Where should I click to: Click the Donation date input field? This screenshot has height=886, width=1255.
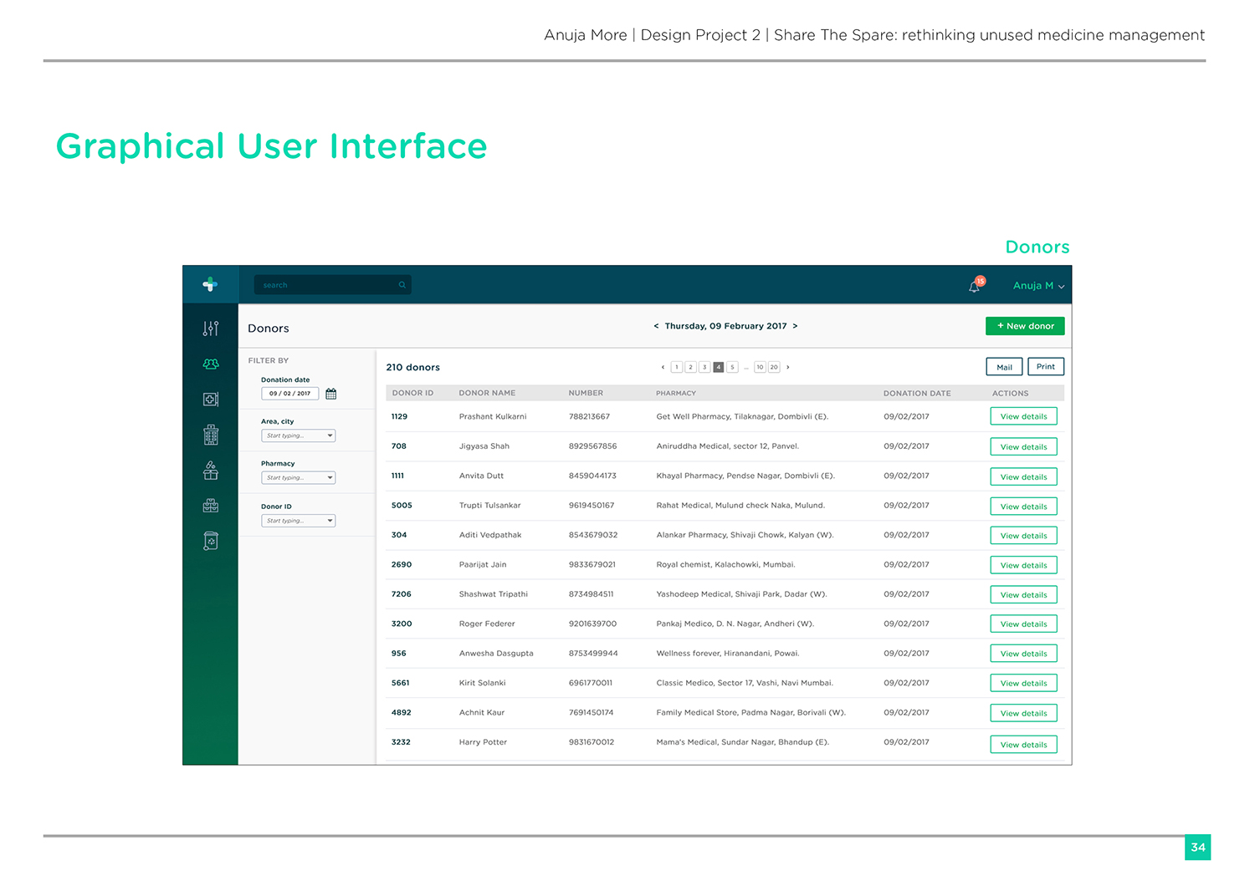(x=289, y=394)
